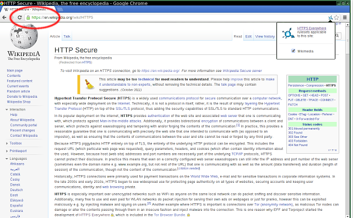Click the browser back arrow

pyautogui.click(x=4, y=17)
